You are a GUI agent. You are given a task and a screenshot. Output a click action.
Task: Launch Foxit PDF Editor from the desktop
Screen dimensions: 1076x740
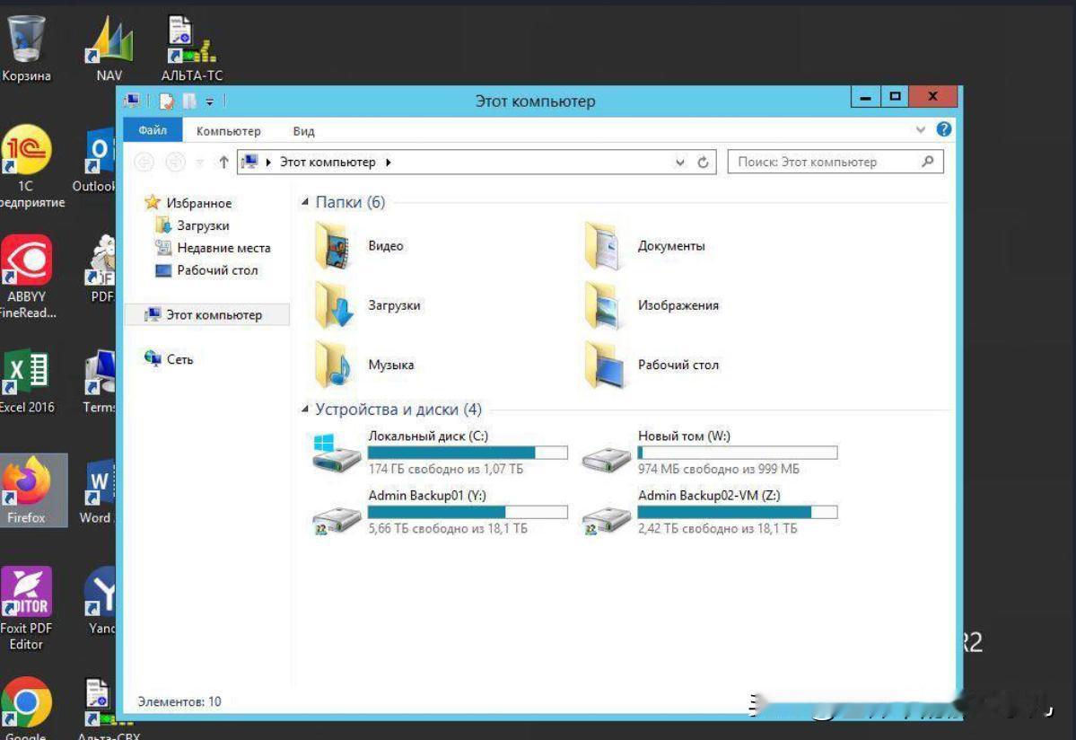(26, 608)
